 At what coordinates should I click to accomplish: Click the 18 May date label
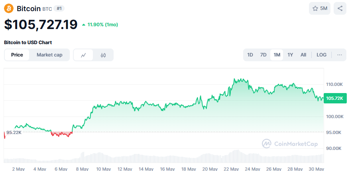(x=189, y=169)
